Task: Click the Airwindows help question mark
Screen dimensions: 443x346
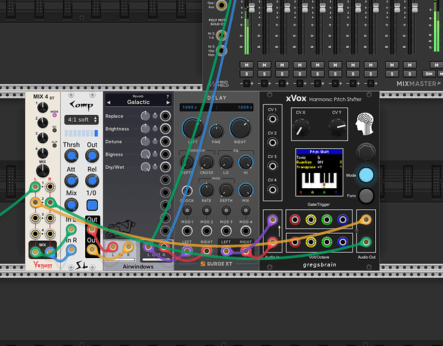Action: tap(168, 96)
